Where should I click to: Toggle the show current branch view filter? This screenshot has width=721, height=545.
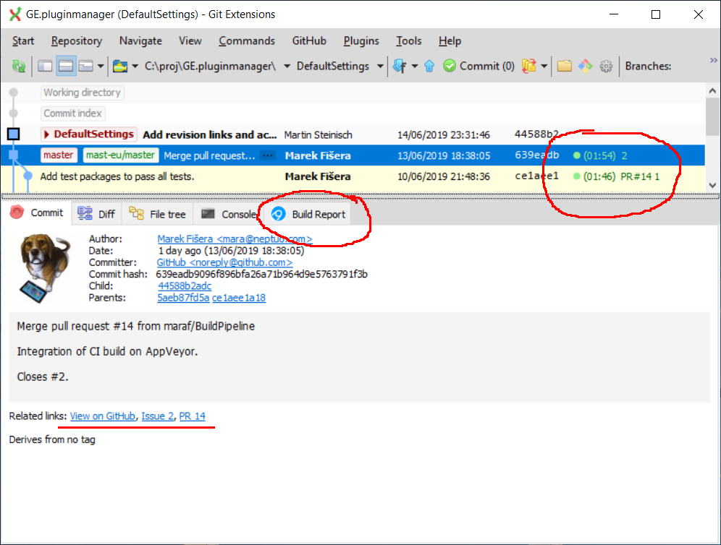point(46,66)
